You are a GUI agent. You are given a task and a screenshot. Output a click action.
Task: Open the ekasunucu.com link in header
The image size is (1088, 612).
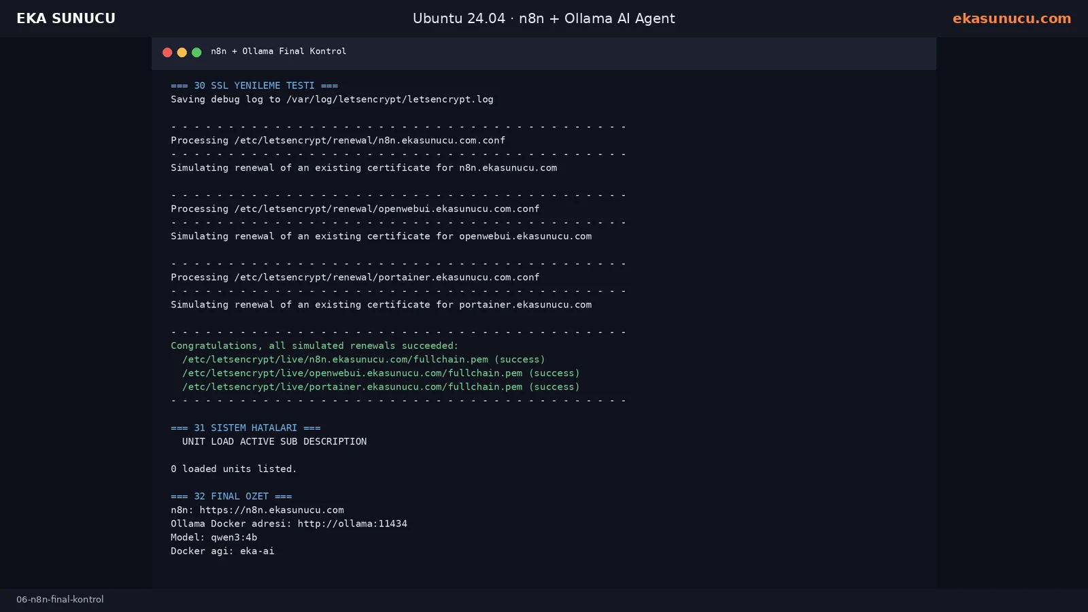(1011, 18)
